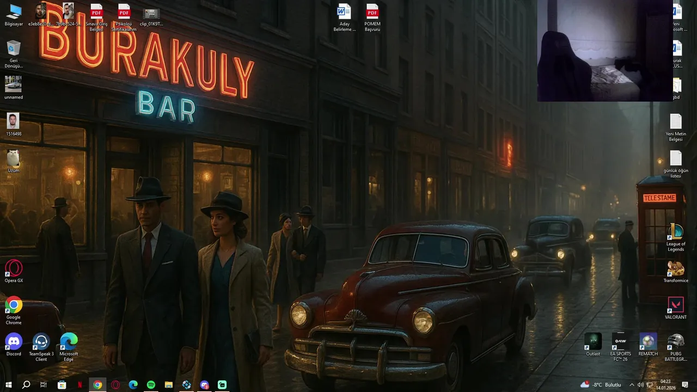
Task: Open Microsoft Store from taskbar
Action: click(x=62, y=385)
